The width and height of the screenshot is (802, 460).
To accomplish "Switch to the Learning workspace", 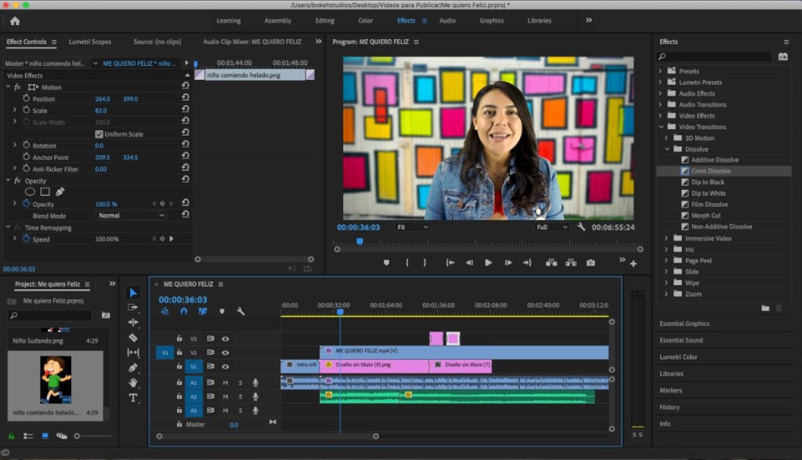I will tap(229, 20).
